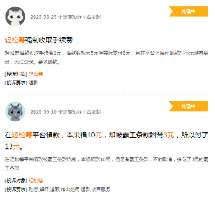The height and width of the screenshot is (200, 215).
Task: Click 13元 at the second title's end
Action: pos(12,146)
